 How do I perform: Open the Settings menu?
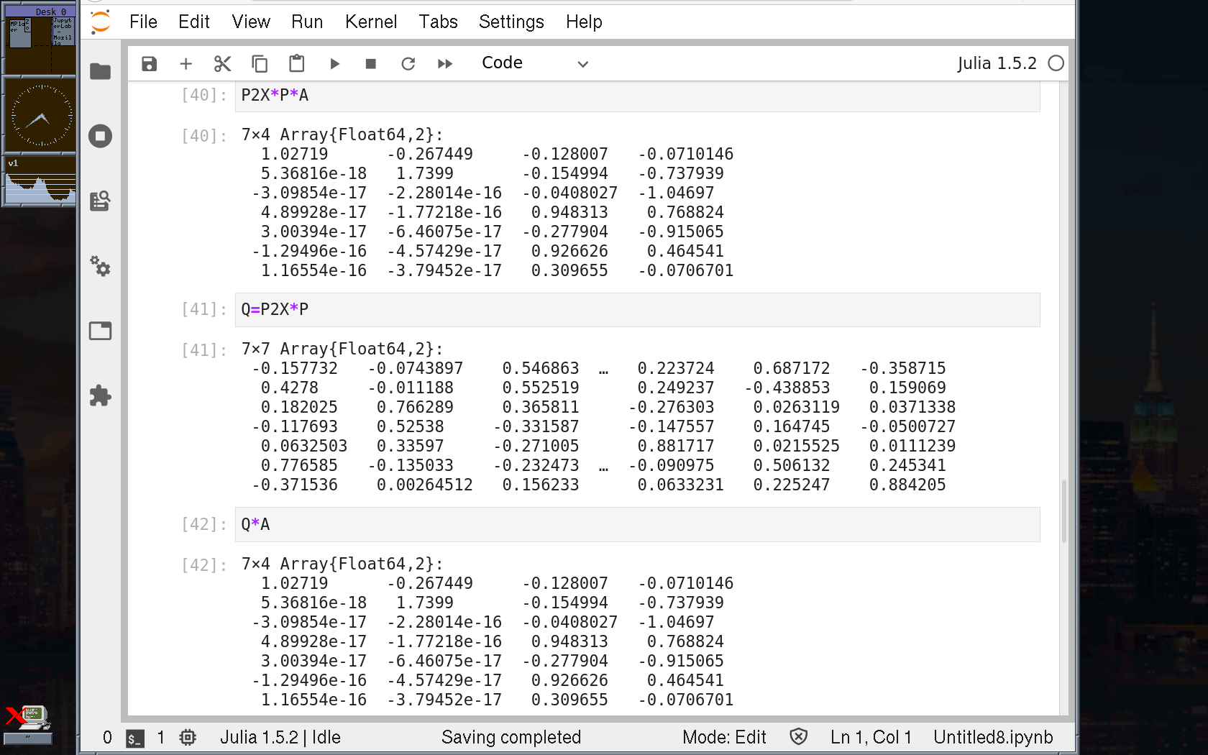point(511,22)
